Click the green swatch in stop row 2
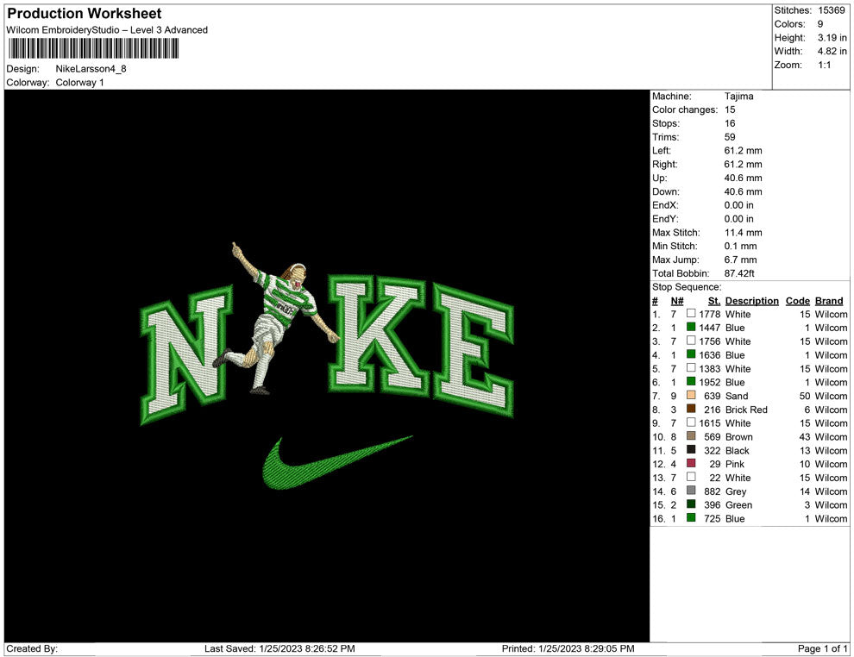 (691, 327)
